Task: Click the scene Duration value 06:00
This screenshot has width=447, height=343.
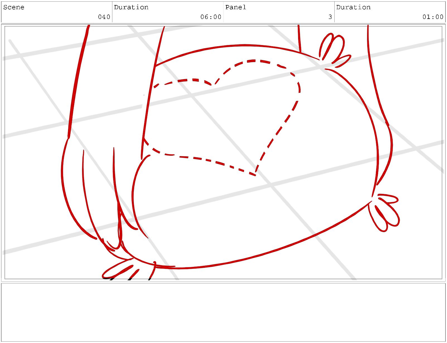Action: pos(211,17)
